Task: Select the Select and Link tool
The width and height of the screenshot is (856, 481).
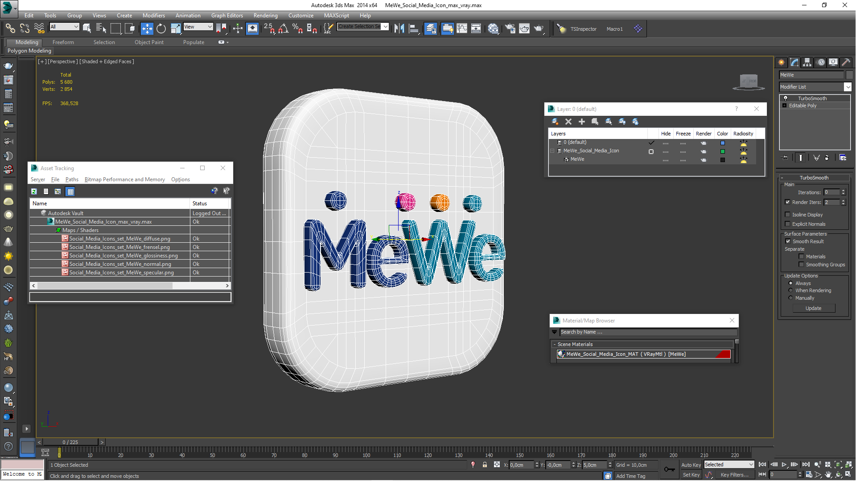Action: pyautogui.click(x=10, y=29)
